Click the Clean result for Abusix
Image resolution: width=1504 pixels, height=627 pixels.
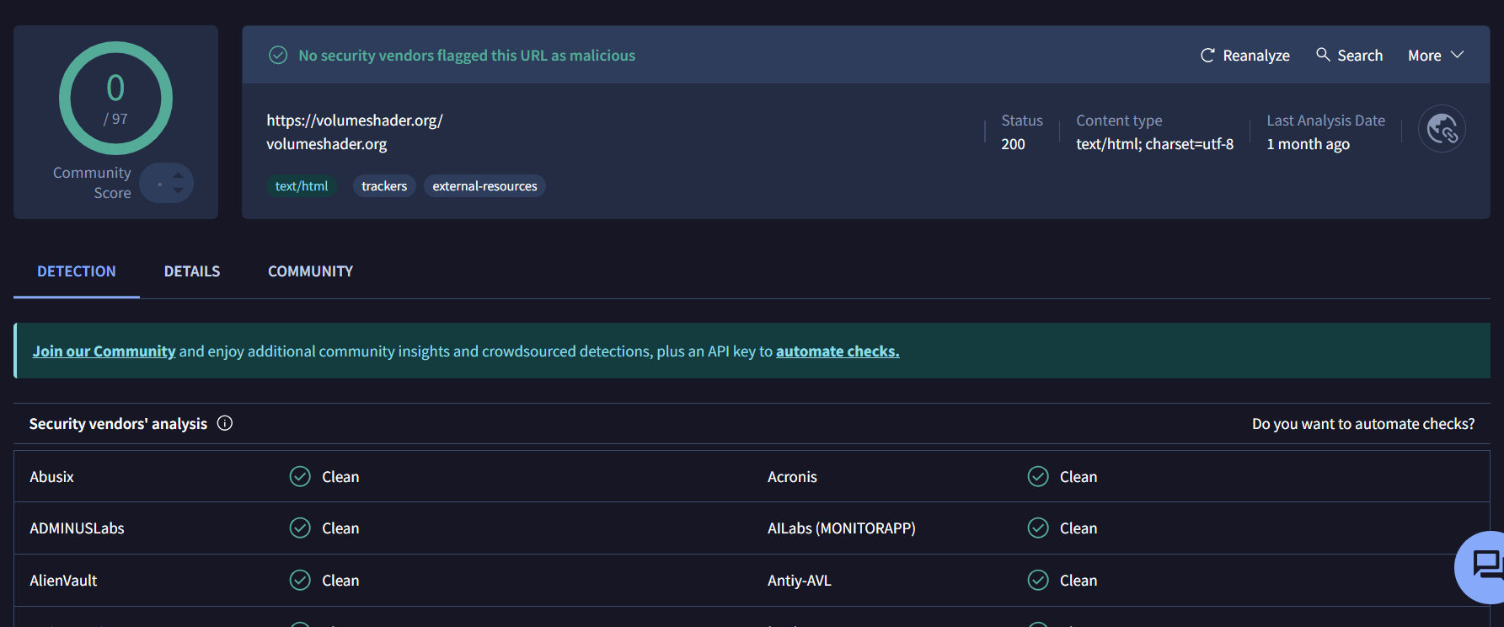click(x=340, y=477)
